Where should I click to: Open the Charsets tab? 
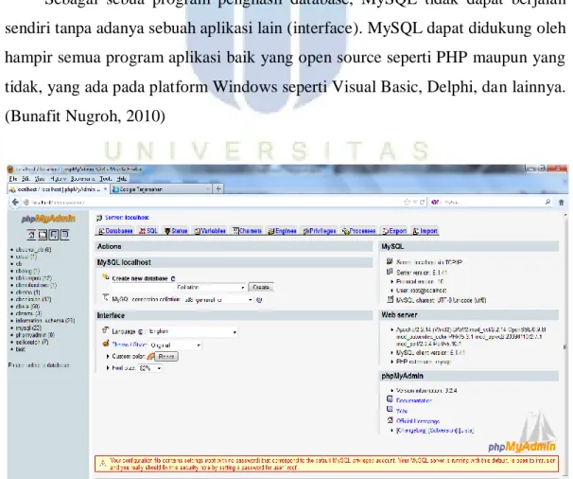click(x=247, y=231)
